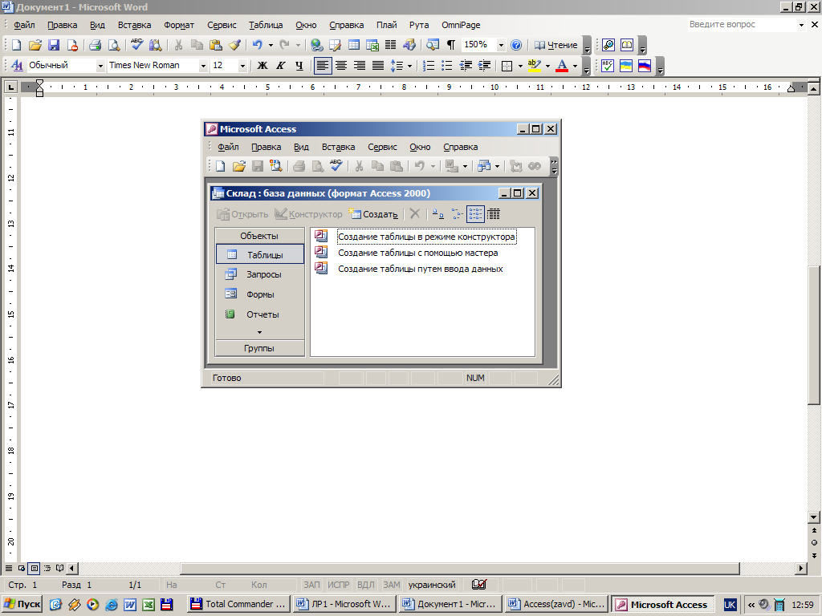The width and height of the screenshot is (822, 616).
Task: Open the zoom dropdown showing 150%
Action: click(x=501, y=45)
